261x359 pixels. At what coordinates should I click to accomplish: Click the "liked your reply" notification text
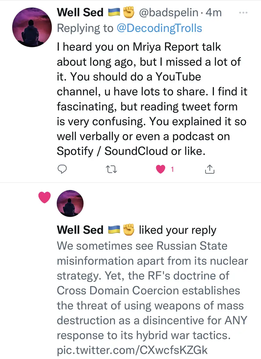[x=177, y=230]
